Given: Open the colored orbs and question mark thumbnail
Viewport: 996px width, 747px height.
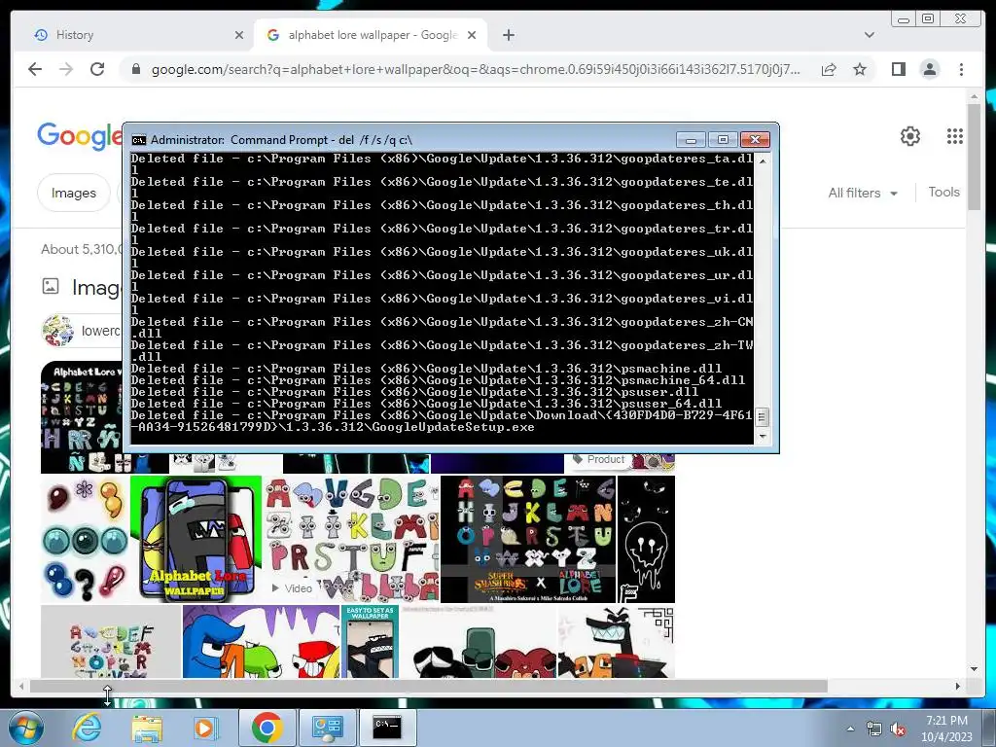Looking at the screenshot, I should pos(85,539).
